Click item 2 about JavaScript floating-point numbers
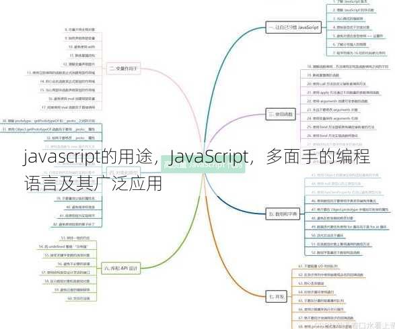 pyautogui.click(x=353, y=10)
